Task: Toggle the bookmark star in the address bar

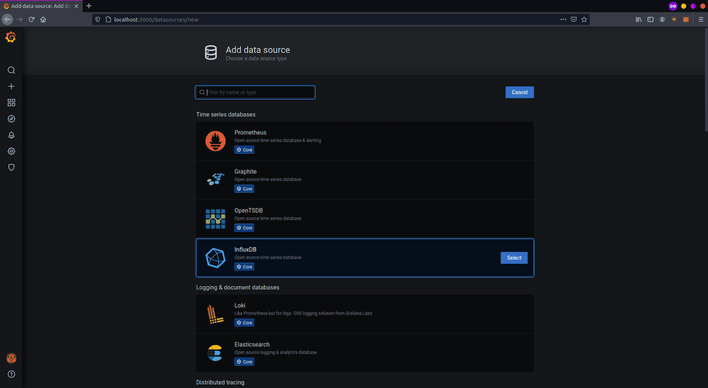Action: click(584, 19)
